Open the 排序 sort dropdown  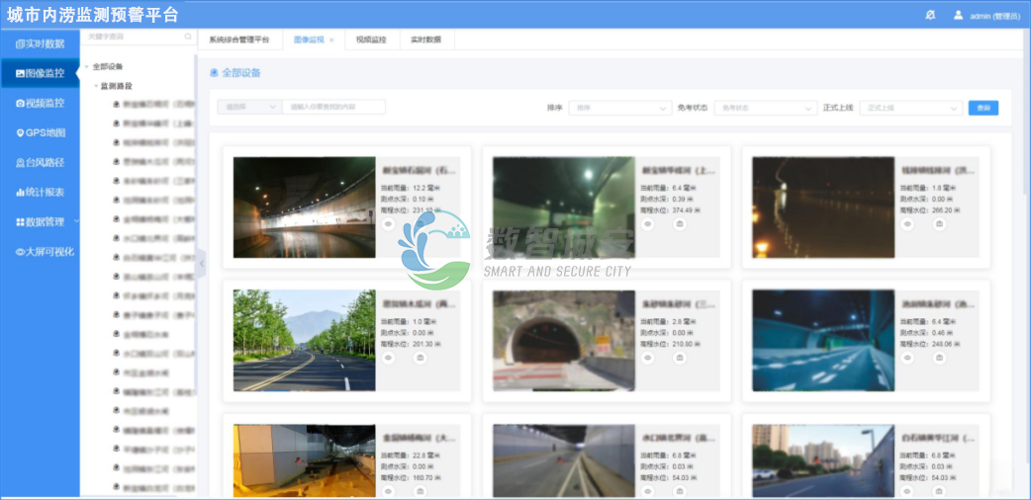tap(622, 108)
